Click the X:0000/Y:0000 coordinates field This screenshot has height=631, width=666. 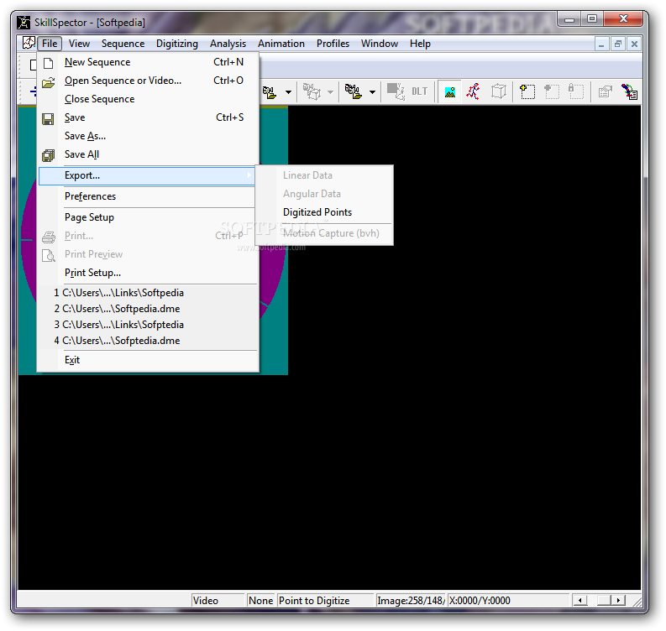tap(508, 601)
